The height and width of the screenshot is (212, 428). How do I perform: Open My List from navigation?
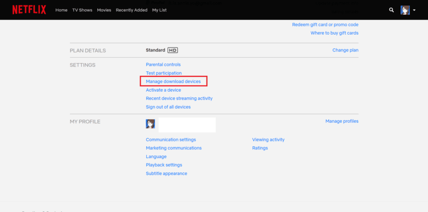pos(159,10)
